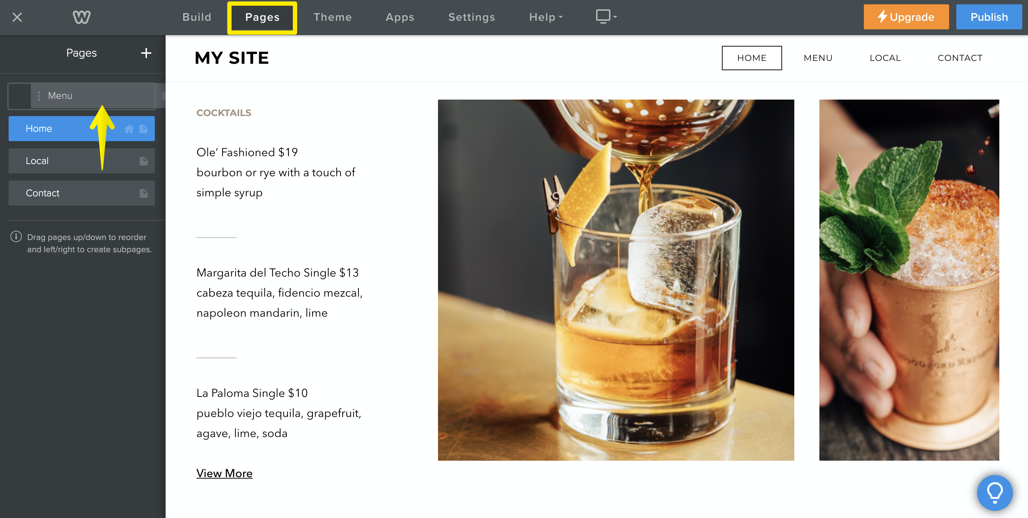This screenshot has width=1028, height=518.
Task: Click the drag handle on Menu page
Action: click(39, 96)
